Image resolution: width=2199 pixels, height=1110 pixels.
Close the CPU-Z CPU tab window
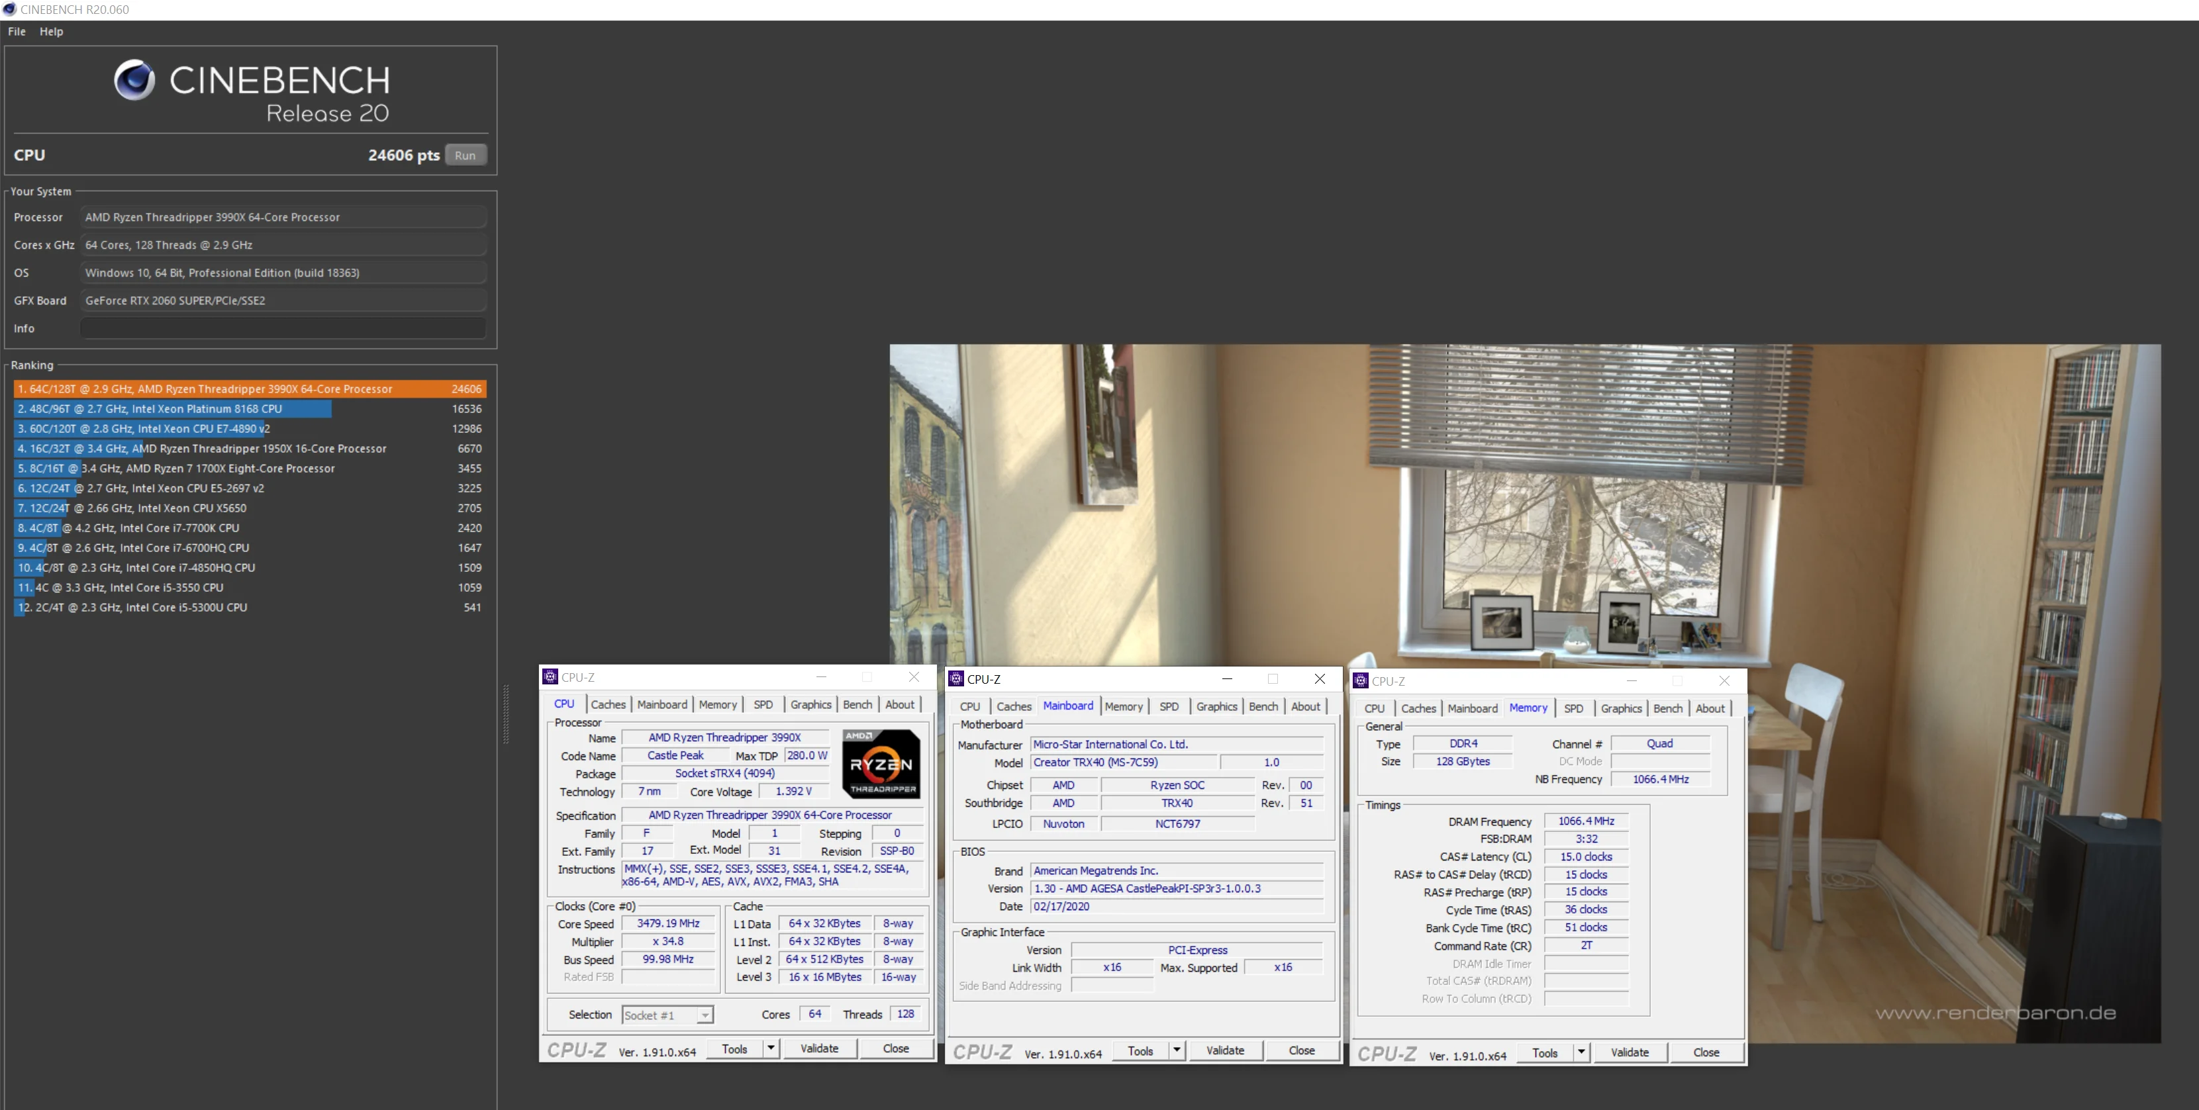(x=914, y=676)
